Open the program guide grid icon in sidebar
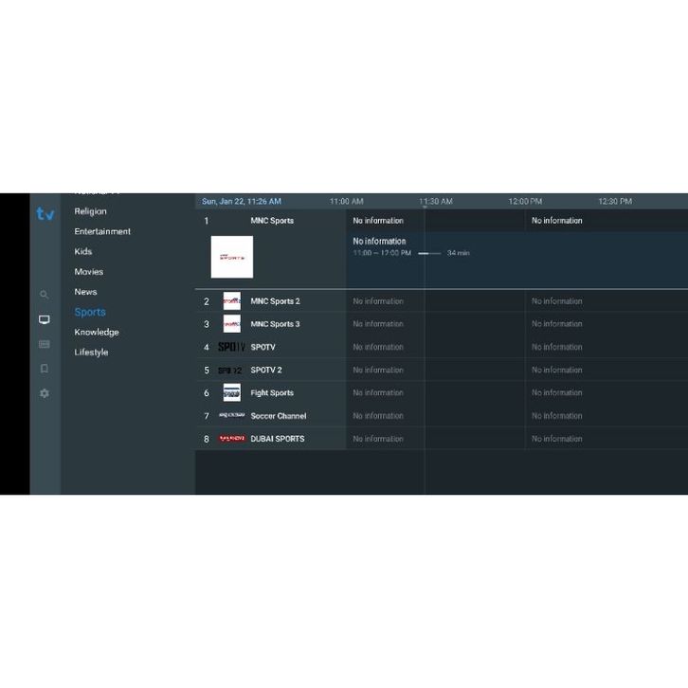The image size is (688, 688). click(44, 344)
